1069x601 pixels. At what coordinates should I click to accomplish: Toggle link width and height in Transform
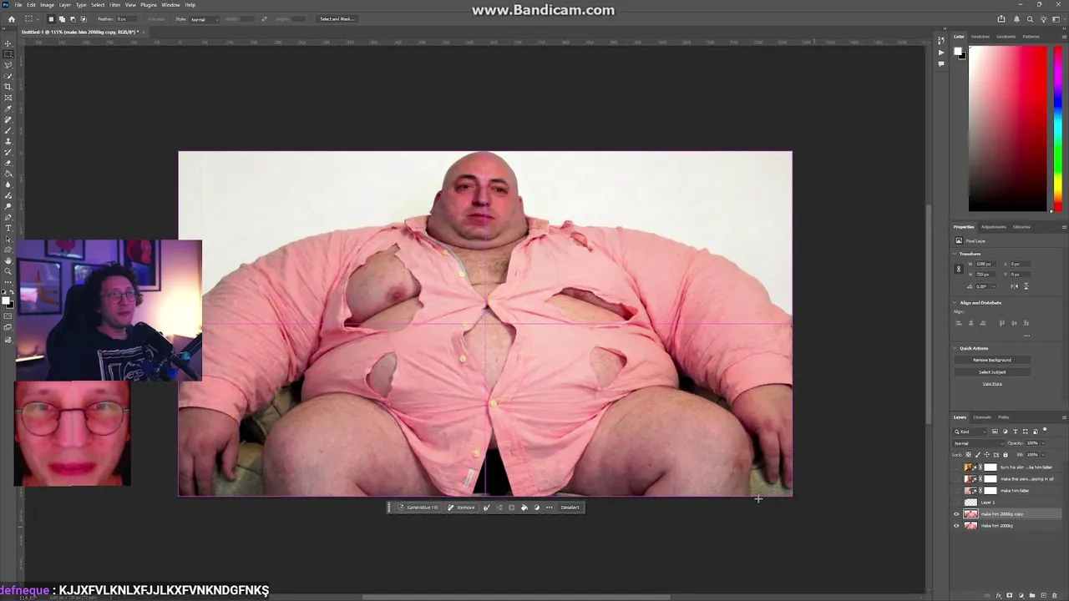click(959, 269)
